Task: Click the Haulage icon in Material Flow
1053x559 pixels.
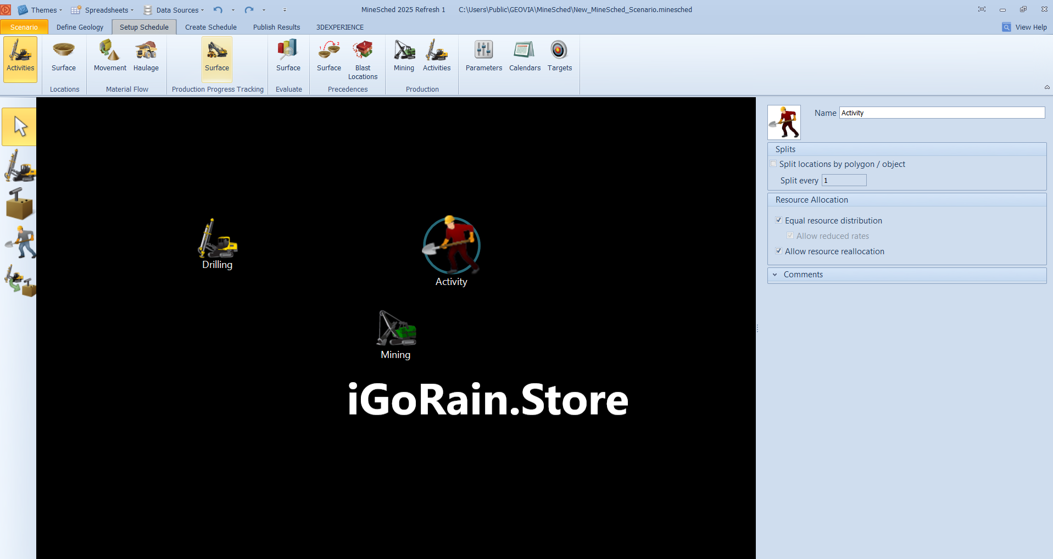Action: tap(146, 56)
